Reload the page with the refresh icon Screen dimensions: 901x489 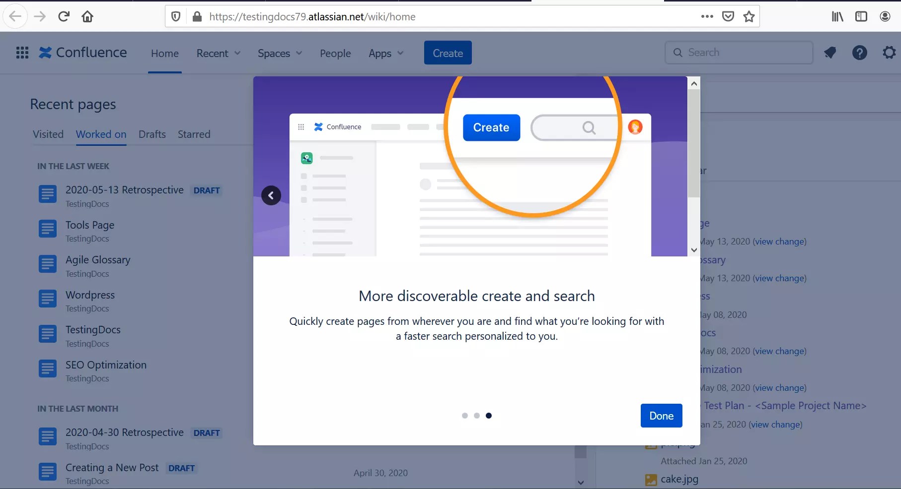coord(64,16)
